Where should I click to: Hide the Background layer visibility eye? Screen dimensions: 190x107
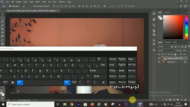(x=159, y=62)
